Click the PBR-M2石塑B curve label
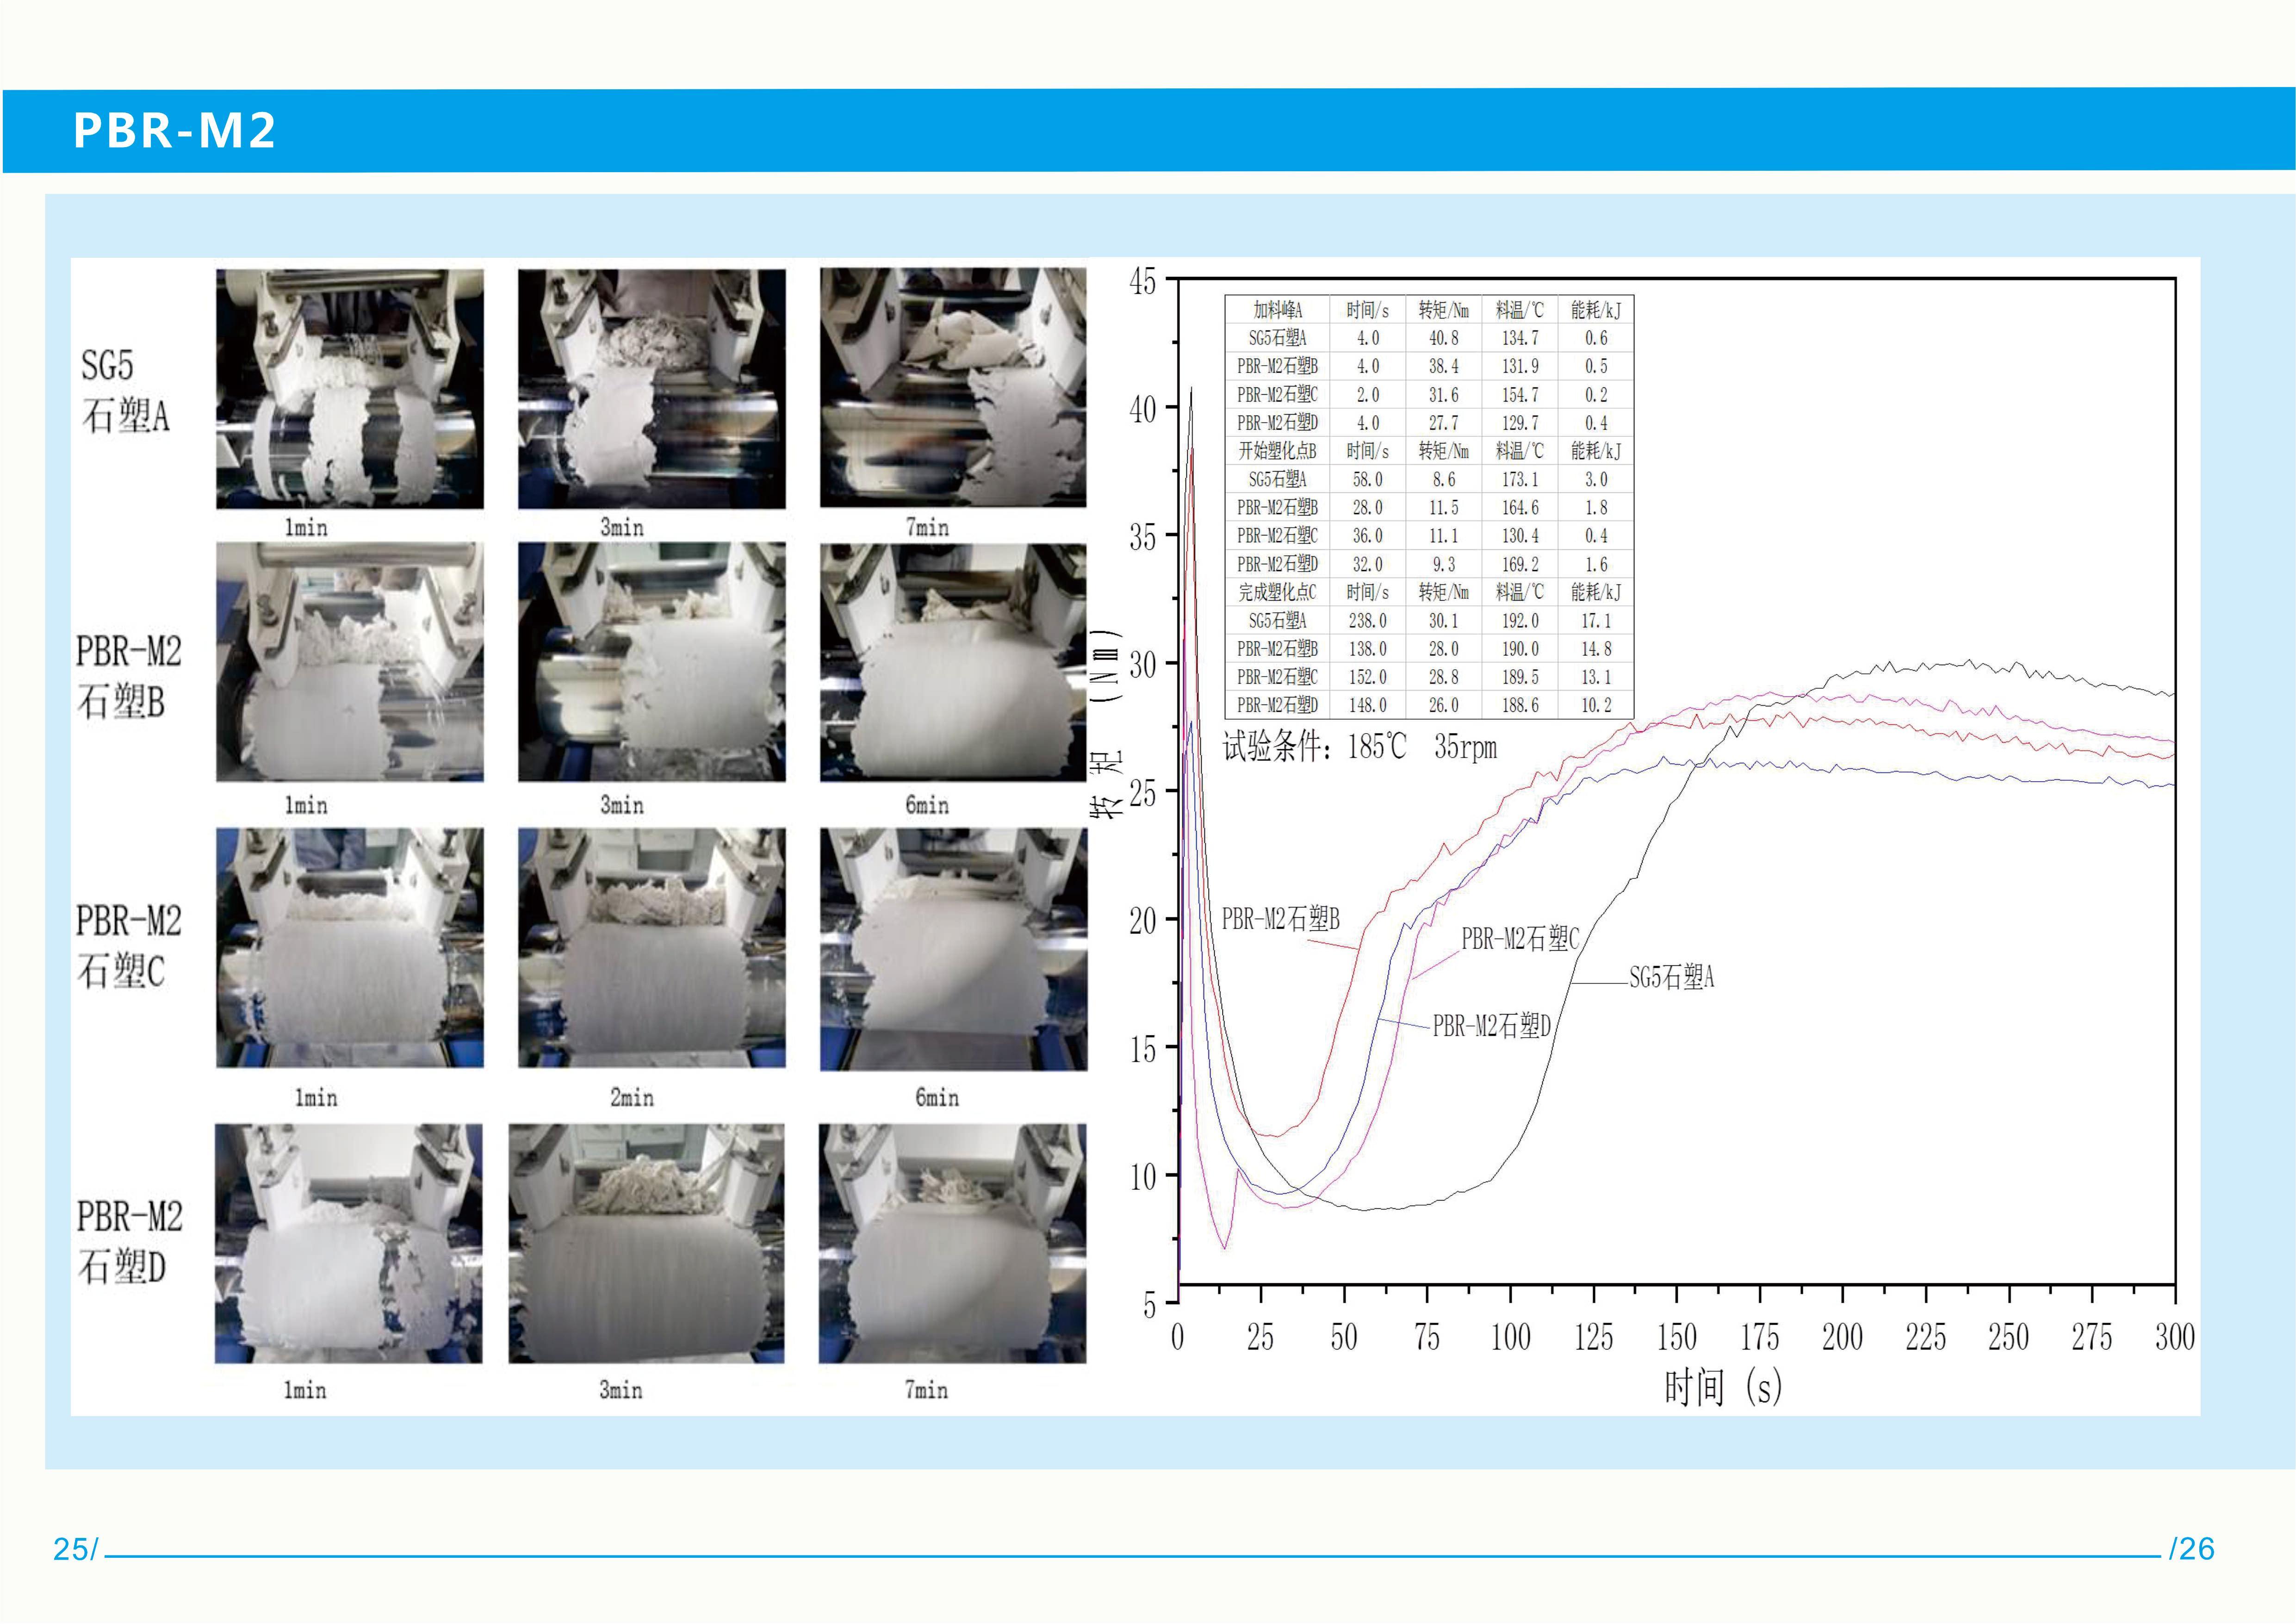The width and height of the screenshot is (2296, 1624). point(1280,918)
